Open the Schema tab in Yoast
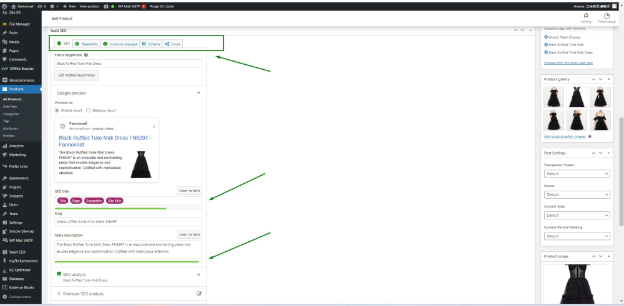 (150, 44)
